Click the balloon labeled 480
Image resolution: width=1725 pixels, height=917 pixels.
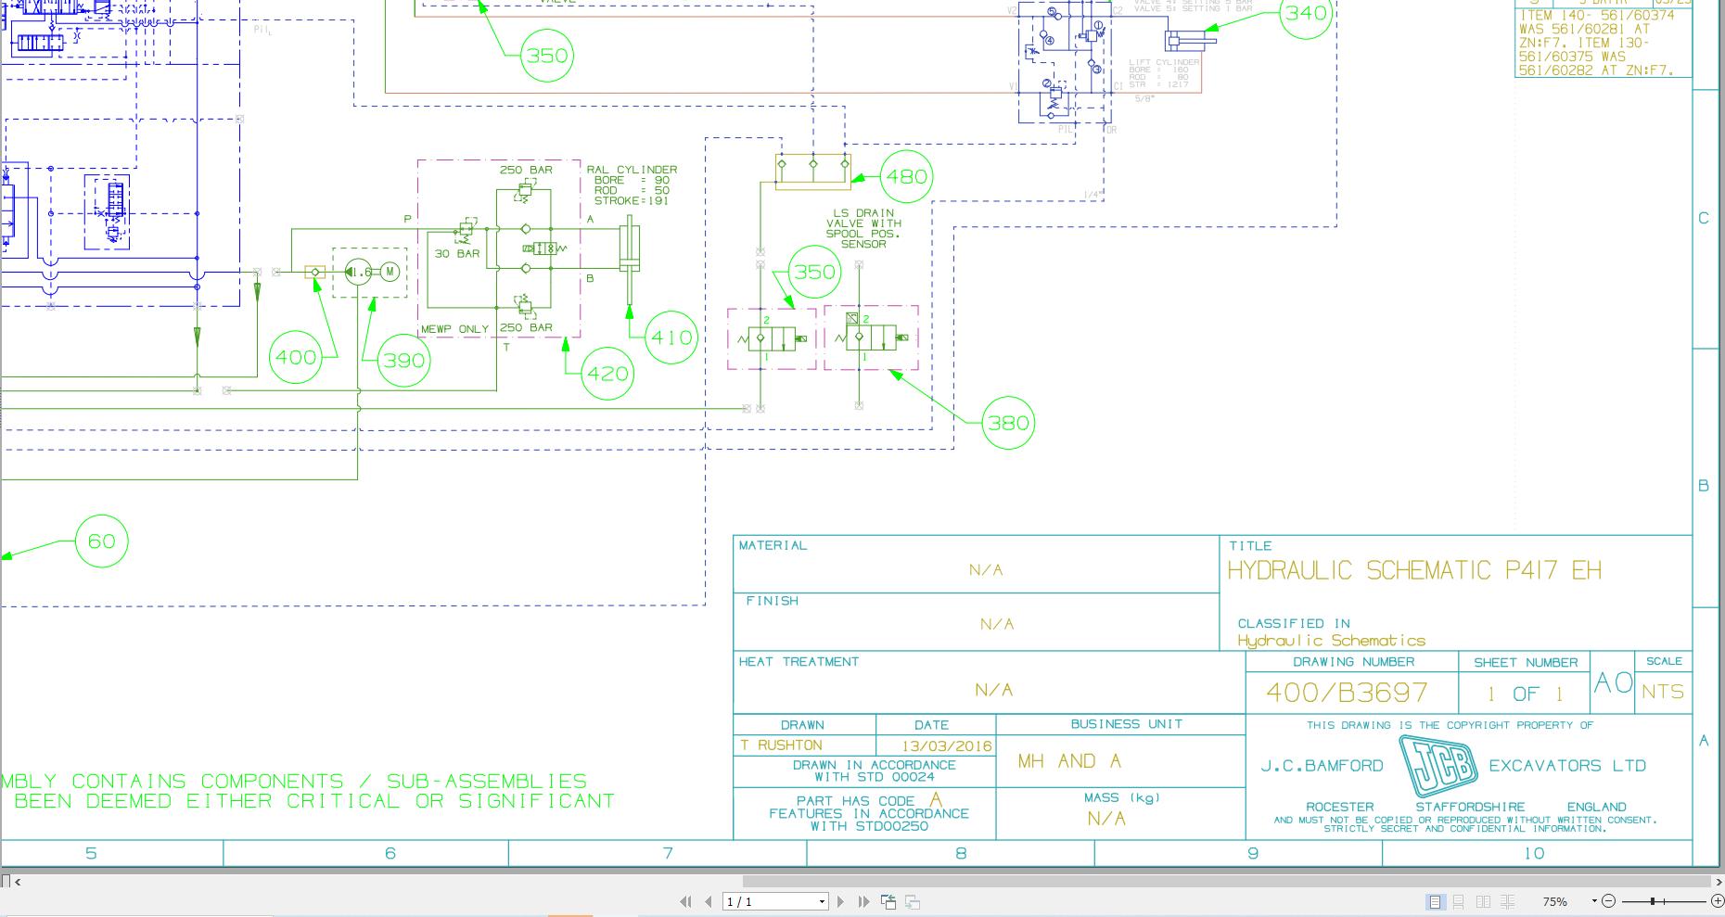906,176
